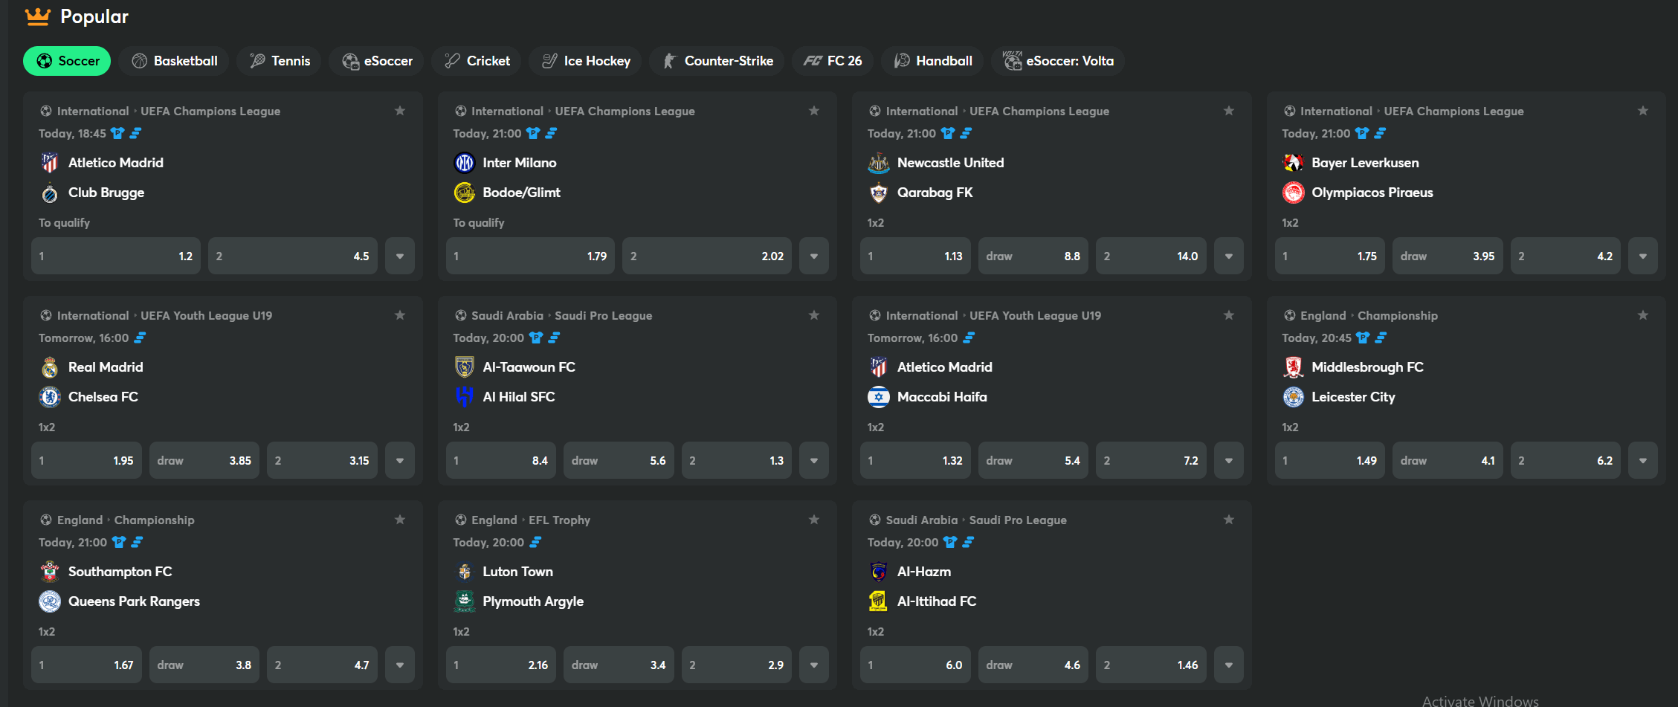Screen dimensions: 1678x707
Task: Pick the draw odds 3.95 for Leverkusen match
Action: [1447, 256]
